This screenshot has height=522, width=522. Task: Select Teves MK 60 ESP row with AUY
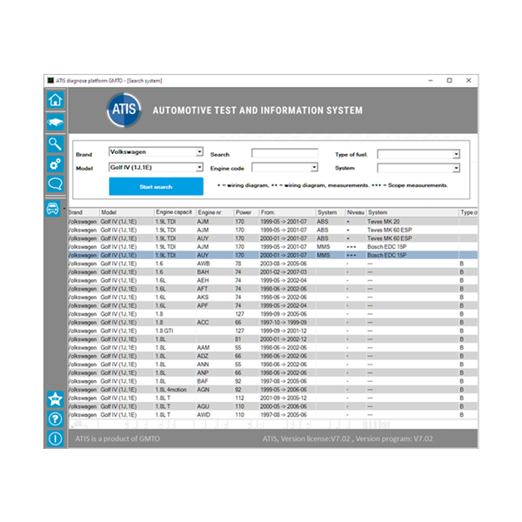(x=272, y=238)
